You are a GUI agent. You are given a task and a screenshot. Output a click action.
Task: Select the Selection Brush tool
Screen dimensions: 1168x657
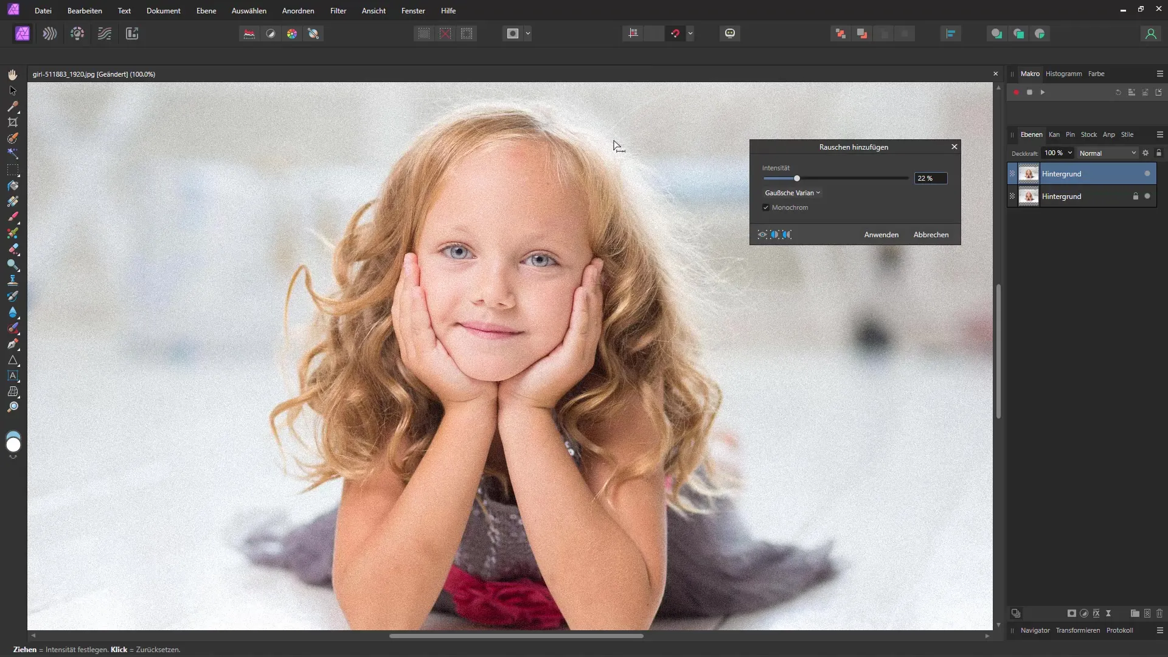[13, 138]
